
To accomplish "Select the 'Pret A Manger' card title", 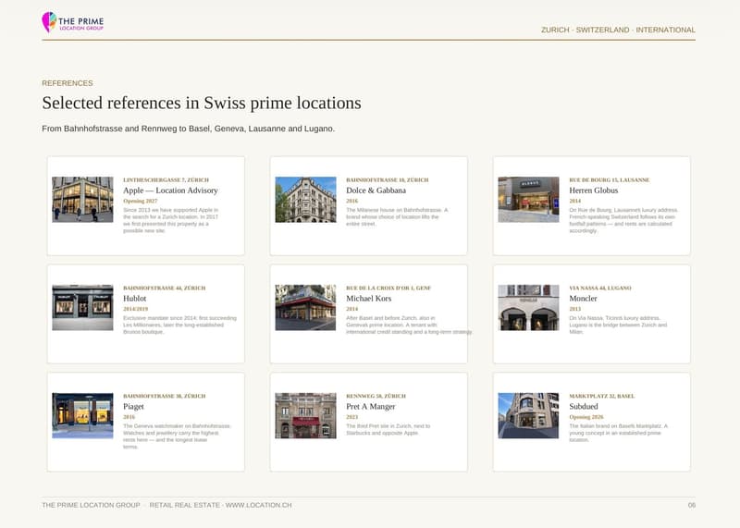I will click(x=371, y=407).
